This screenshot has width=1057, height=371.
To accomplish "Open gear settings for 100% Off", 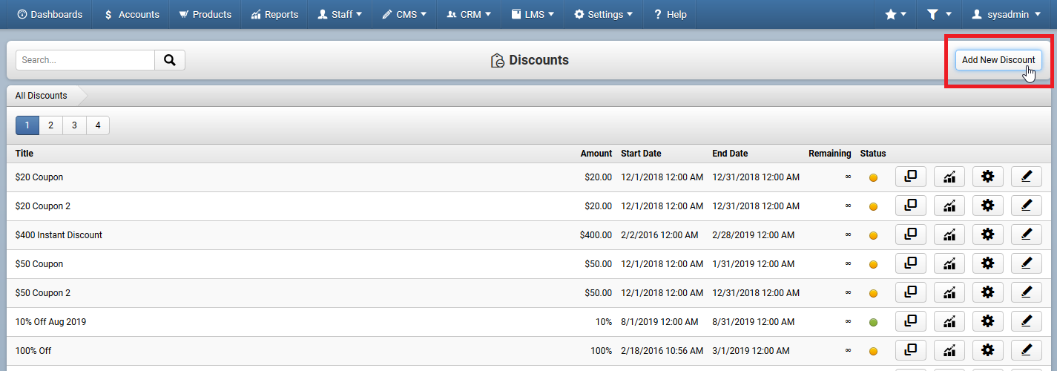I will click(x=988, y=350).
